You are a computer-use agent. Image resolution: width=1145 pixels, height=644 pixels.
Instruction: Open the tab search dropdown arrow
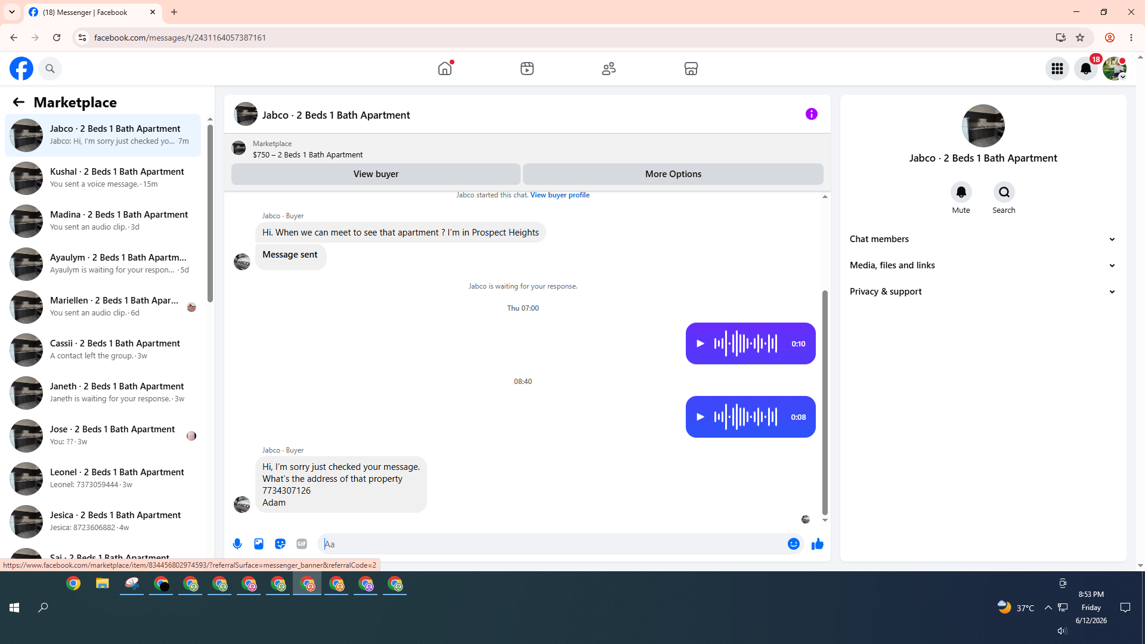tap(12, 12)
